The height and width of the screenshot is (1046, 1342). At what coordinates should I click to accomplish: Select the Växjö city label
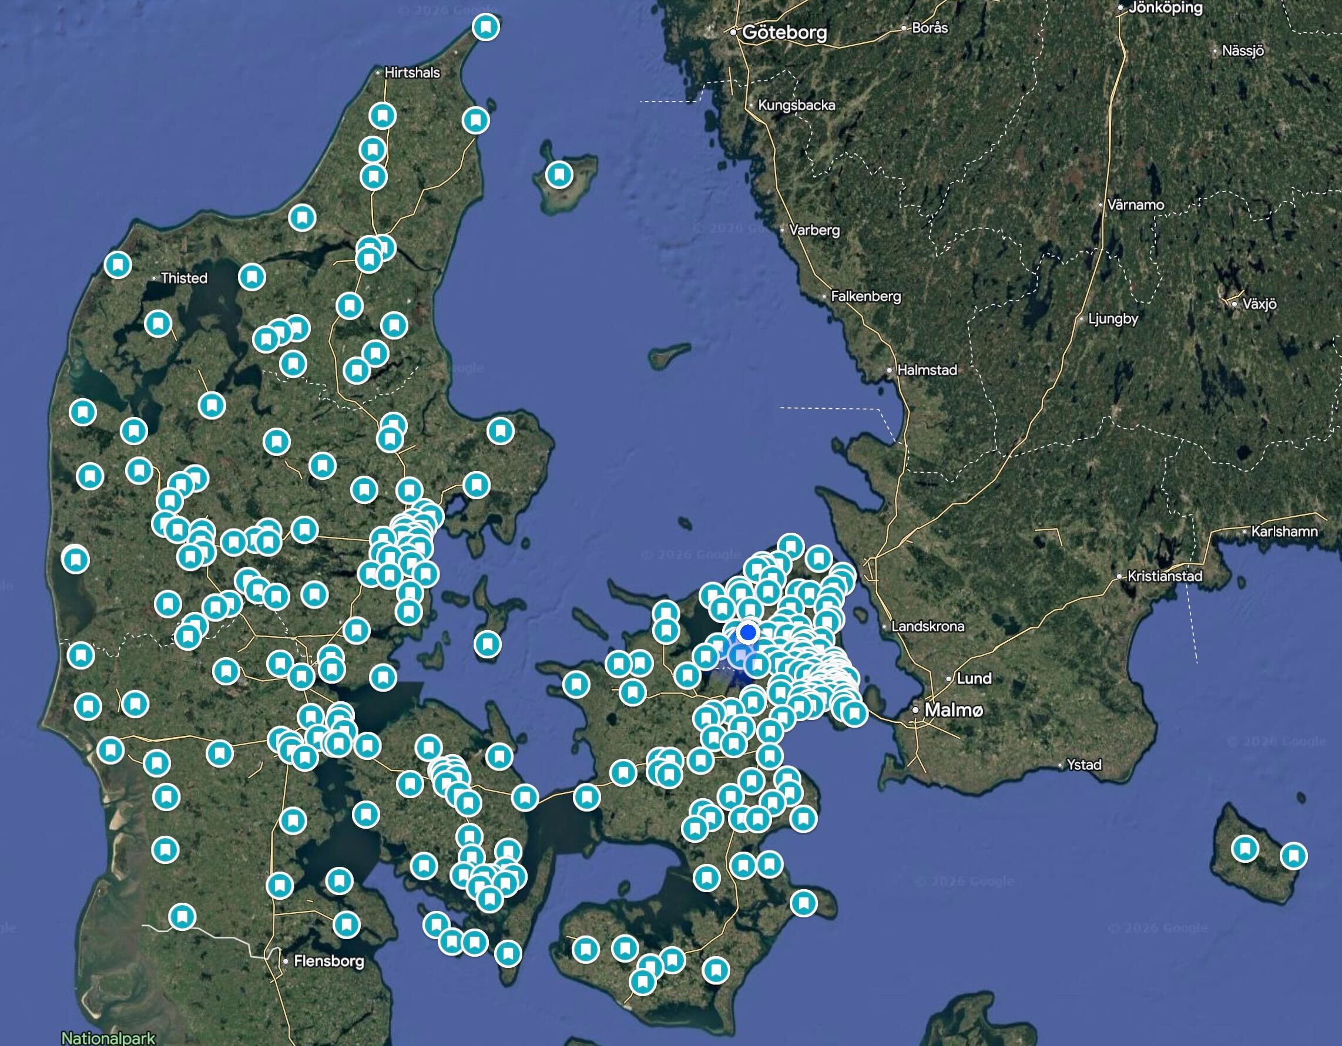1259,304
